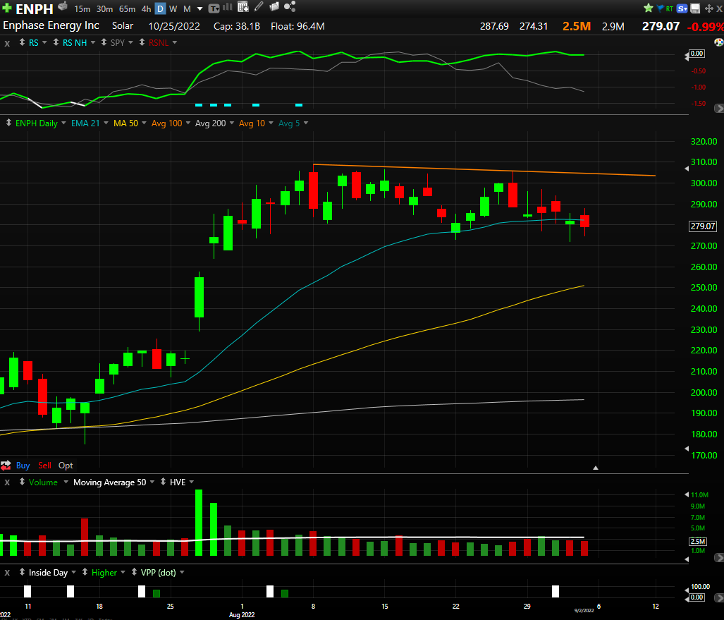This screenshot has width=724, height=620.
Task: Click the move-window crosshair arrows icon
Action: (708, 8)
